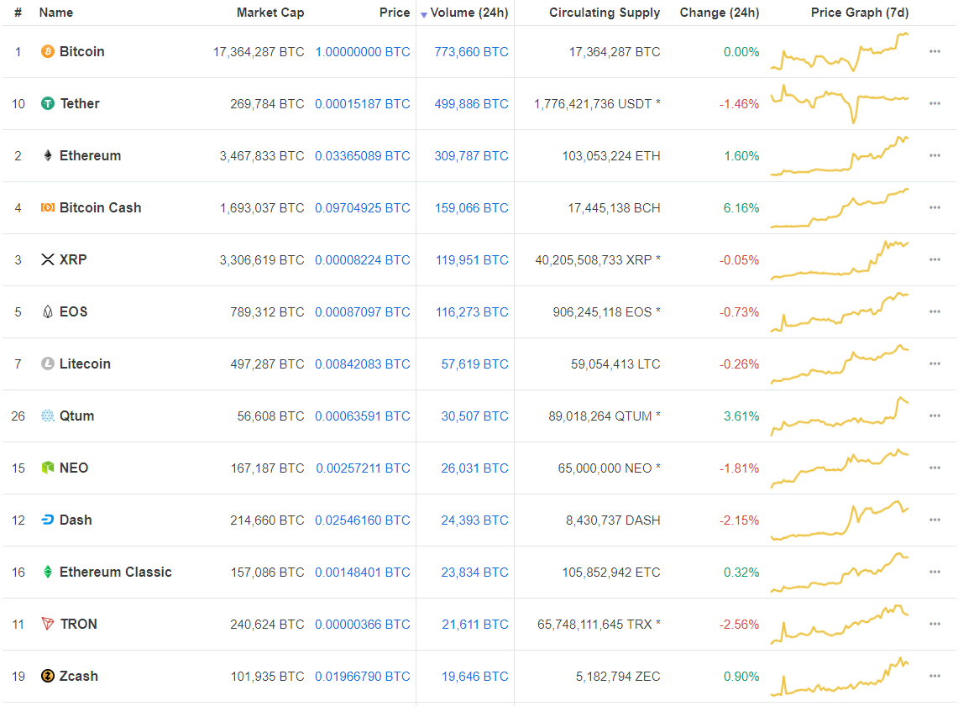979x706 pixels.
Task: Open the Litecoin name link
Action: tap(85, 363)
